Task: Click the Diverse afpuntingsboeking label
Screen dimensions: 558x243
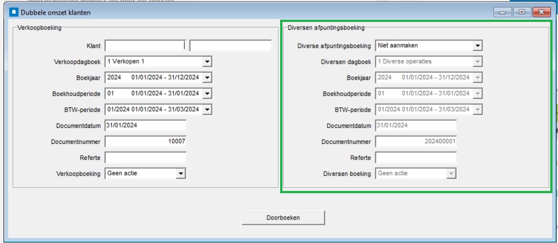Action: coord(334,46)
